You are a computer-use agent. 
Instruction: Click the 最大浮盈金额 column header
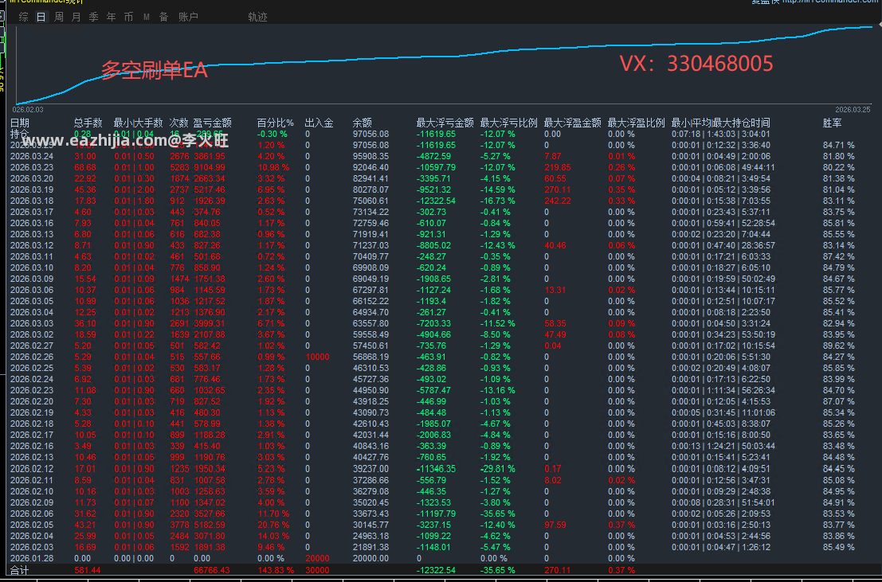(573, 123)
